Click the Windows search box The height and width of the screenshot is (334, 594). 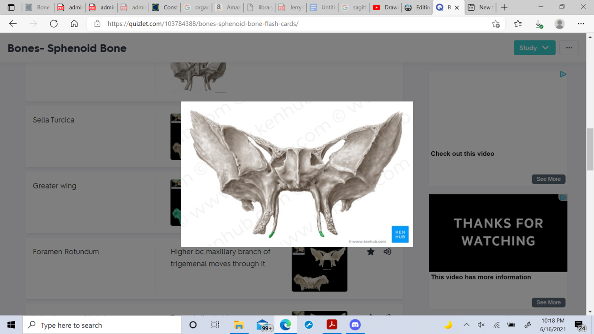[x=102, y=325]
